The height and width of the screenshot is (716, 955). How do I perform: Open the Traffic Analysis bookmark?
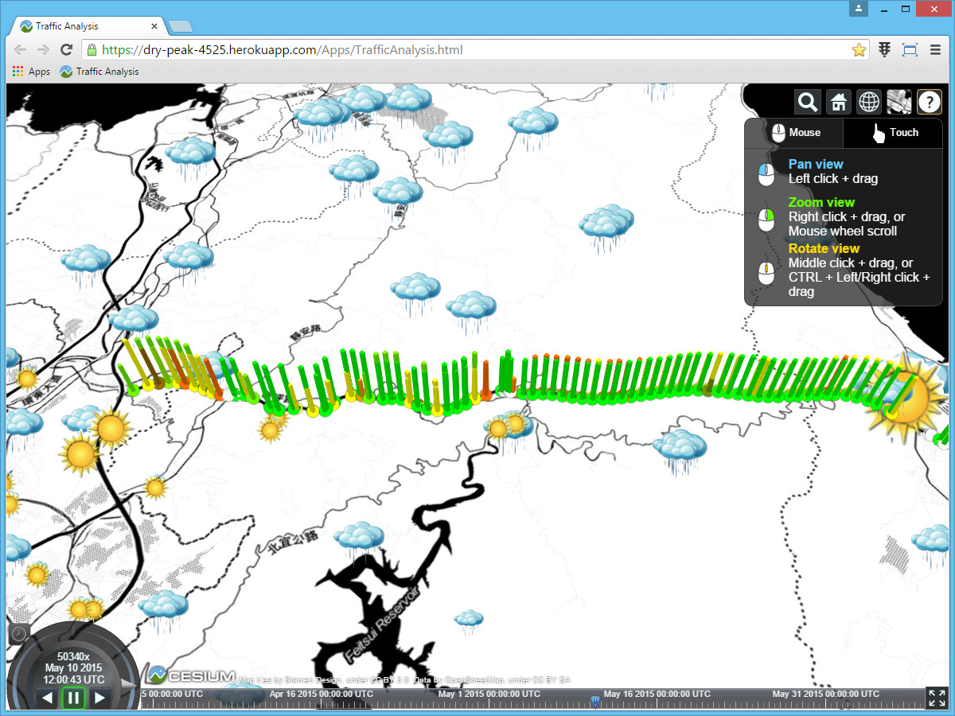point(99,72)
